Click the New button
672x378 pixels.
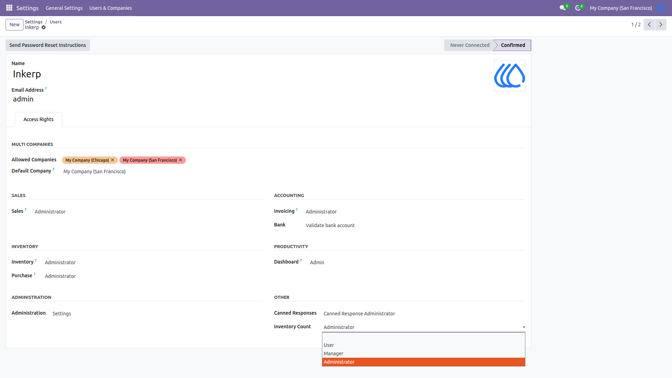point(14,24)
